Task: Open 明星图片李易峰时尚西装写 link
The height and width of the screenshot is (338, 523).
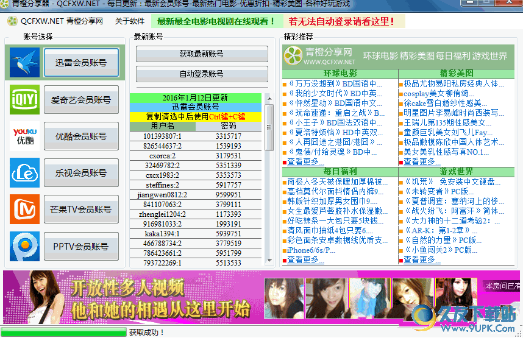Action: (x=454, y=113)
